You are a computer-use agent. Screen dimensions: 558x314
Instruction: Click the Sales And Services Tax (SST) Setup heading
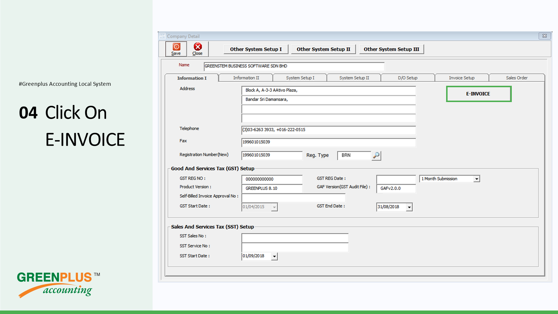click(x=212, y=227)
